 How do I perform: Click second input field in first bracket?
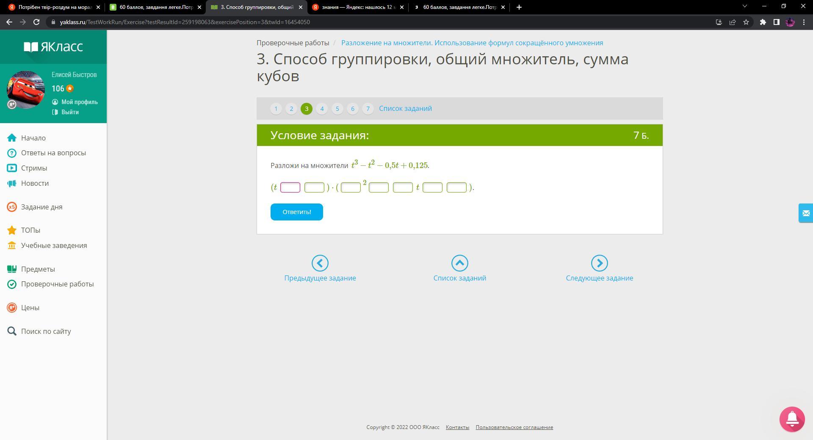point(314,187)
